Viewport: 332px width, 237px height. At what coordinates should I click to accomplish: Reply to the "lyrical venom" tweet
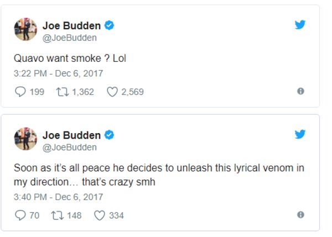point(20,215)
